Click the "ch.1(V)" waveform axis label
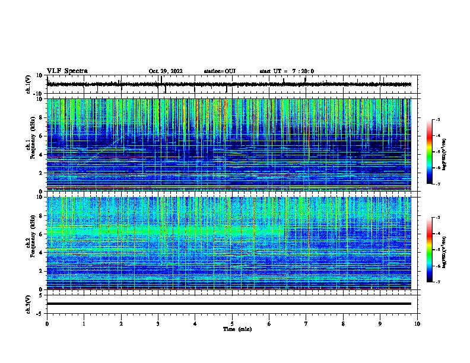 [x=28, y=84]
